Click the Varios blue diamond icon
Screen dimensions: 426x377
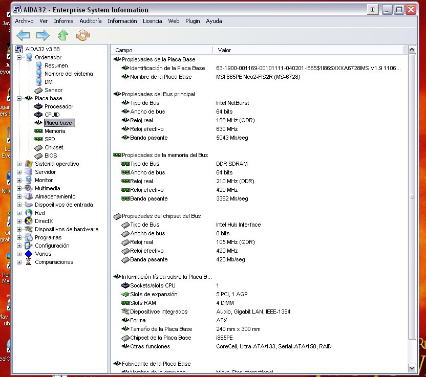[29, 254]
